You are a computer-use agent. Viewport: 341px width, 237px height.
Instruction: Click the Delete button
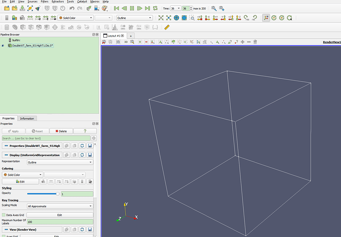point(61,131)
